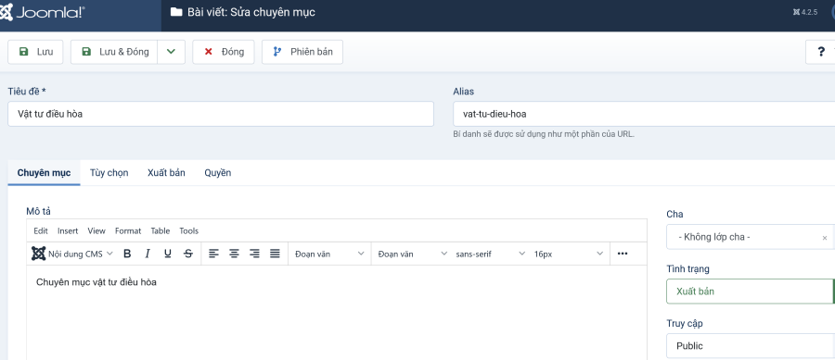835x360 pixels.
Task: Align text left
Action: tap(213, 254)
